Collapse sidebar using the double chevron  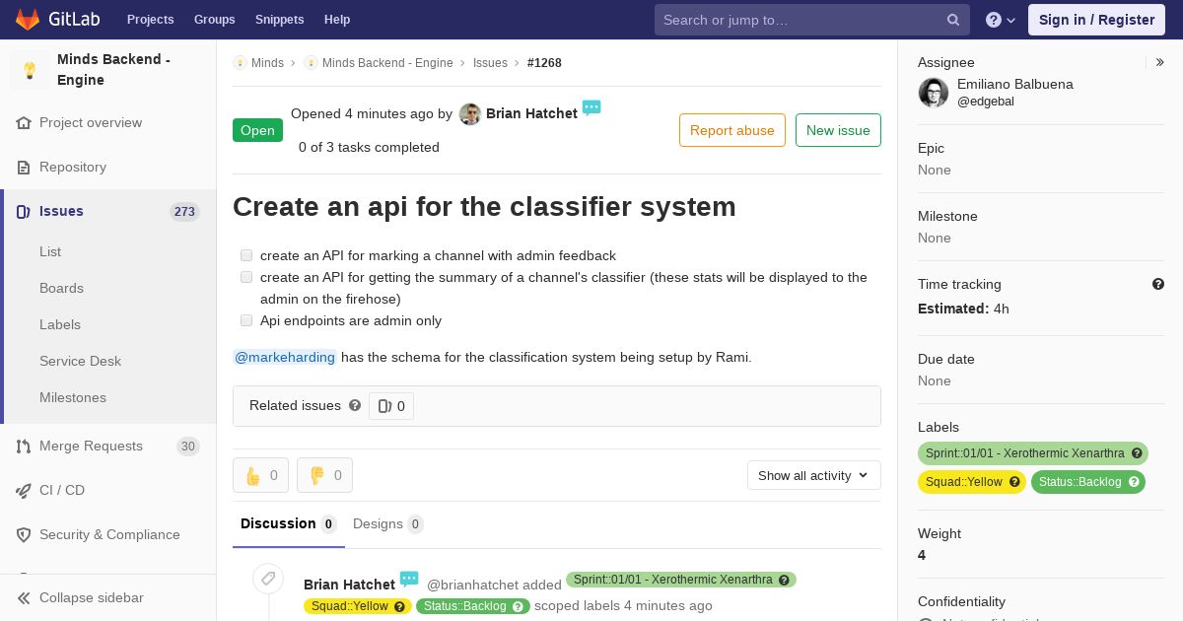24,597
